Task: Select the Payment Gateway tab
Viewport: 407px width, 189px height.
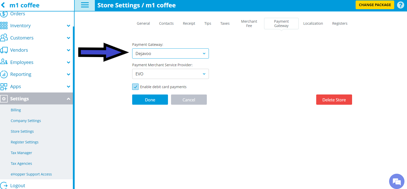Action: (x=281, y=23)
